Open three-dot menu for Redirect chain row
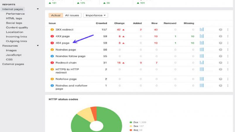The width and height of the screenshot is (235, 132). click(228, 62)
